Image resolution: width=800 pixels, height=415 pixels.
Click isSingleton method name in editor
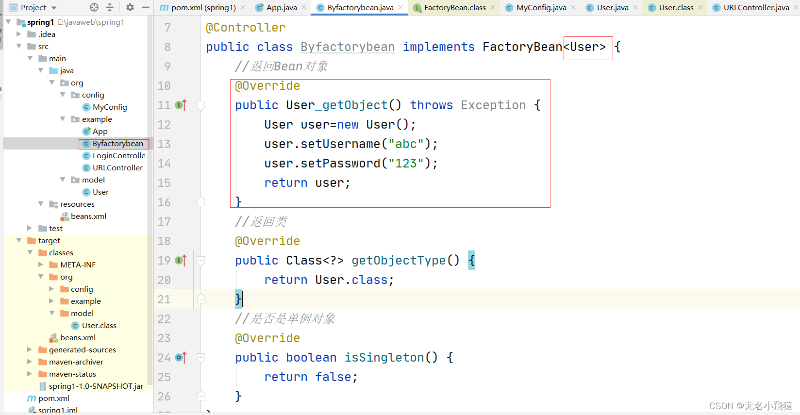(x=384, y=358)
